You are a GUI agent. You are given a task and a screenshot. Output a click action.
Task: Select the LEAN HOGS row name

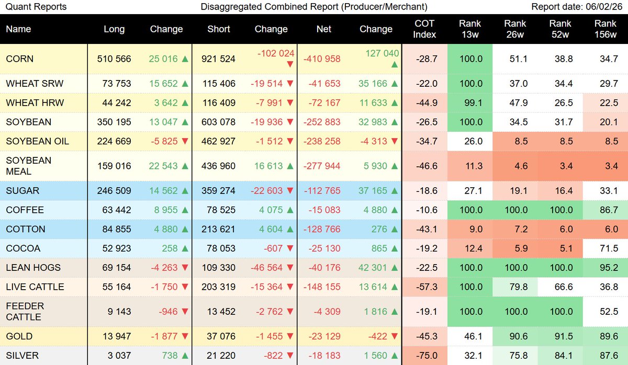pos(33,268)
